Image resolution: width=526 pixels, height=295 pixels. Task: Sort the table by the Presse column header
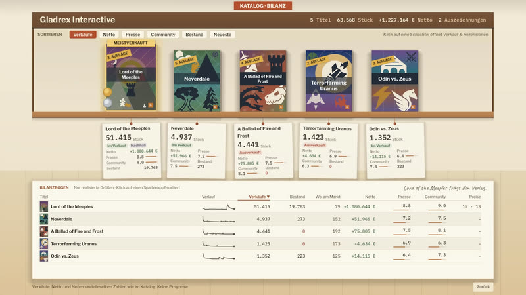click(x=404, y=197)
